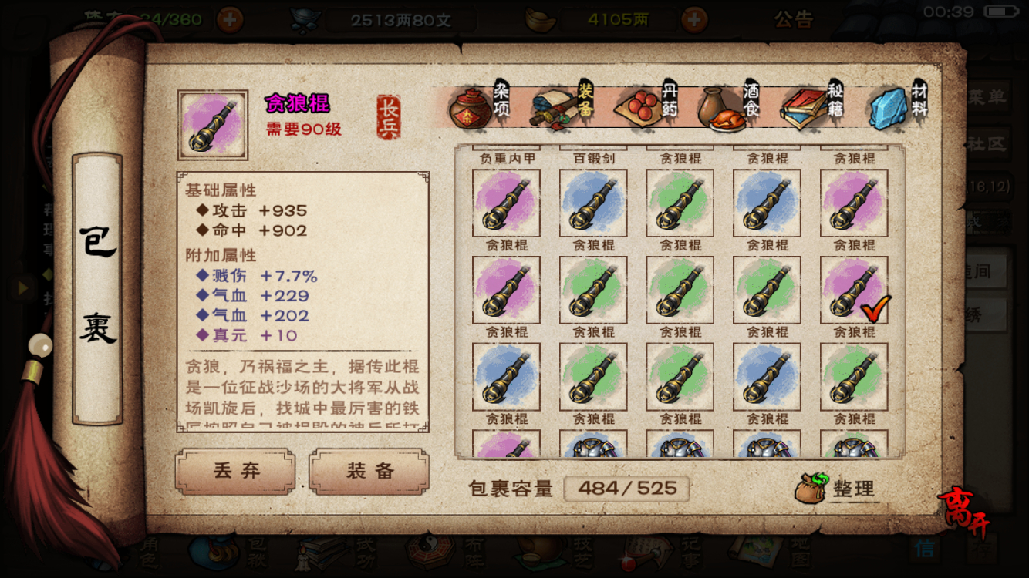
Task: Click the 整理 sort bag icon
Action: coord(837,488)
